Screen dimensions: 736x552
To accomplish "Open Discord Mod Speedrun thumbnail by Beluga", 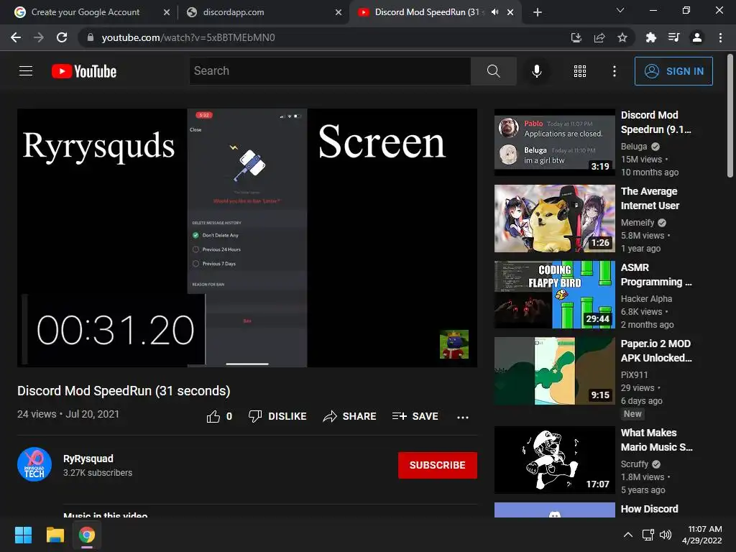I will [x=554, y=142].
